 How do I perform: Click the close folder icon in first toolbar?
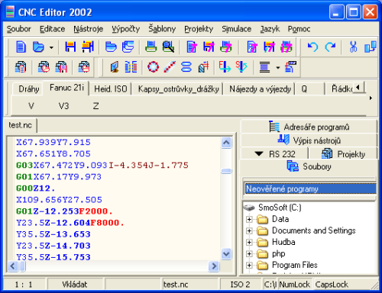tap(111, 47)
